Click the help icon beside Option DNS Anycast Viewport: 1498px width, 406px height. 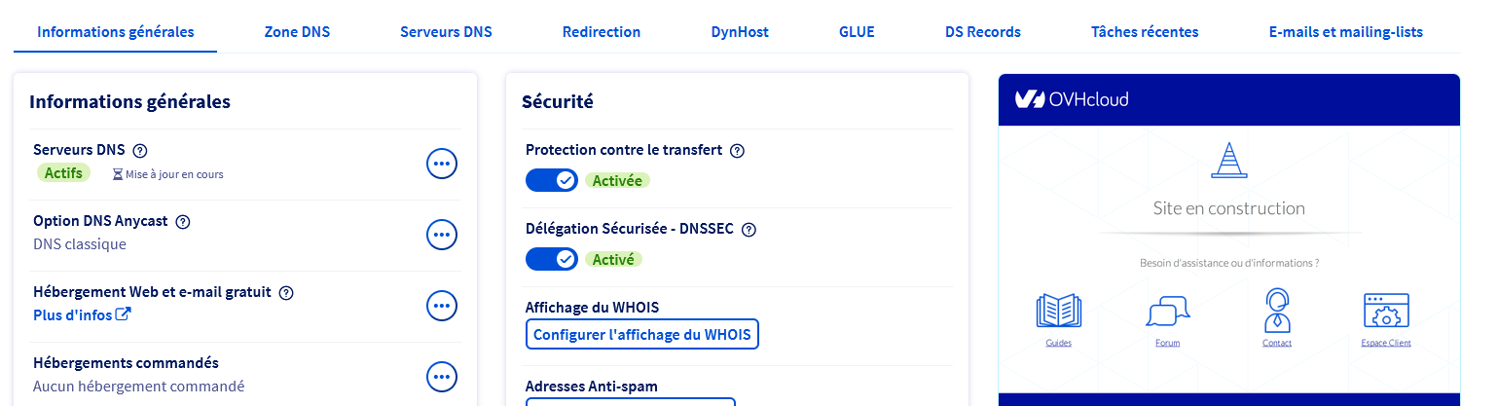click(x=182, y=221)
